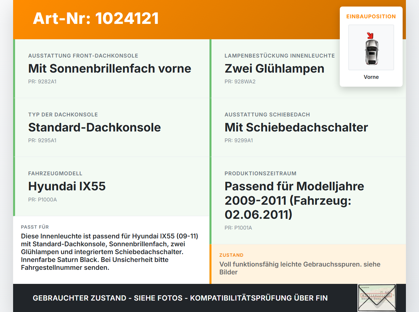
Task: Select the Zustand condition note box
Action: (x=308, y=264)
